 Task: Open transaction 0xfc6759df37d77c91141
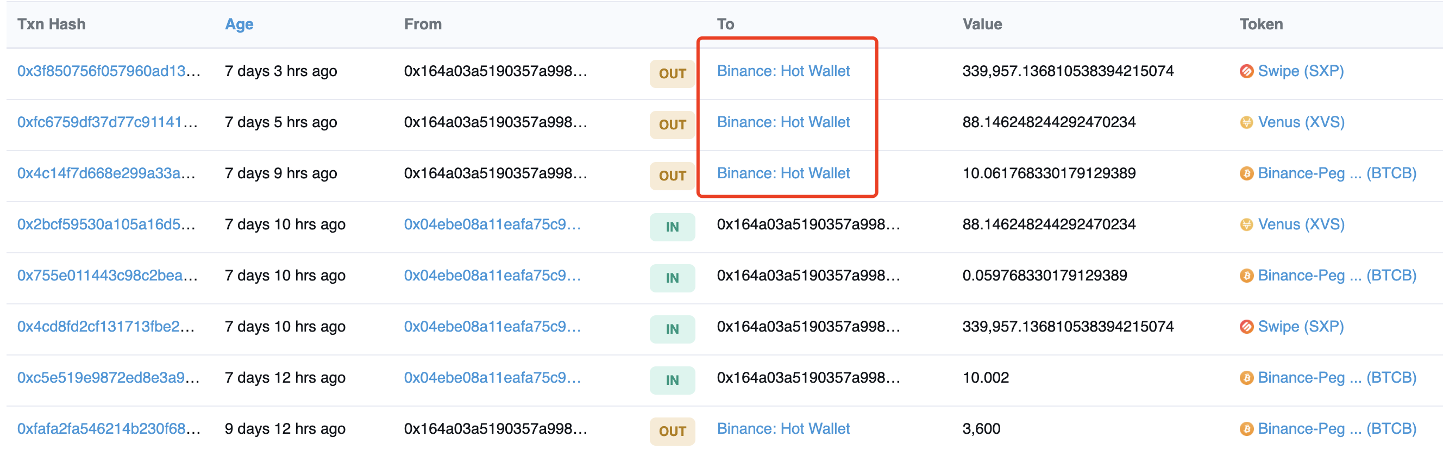click(108, 122)
